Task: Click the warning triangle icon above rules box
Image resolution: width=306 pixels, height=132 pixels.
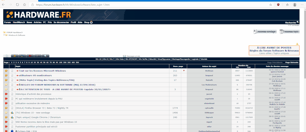Action: click(297, 44)
